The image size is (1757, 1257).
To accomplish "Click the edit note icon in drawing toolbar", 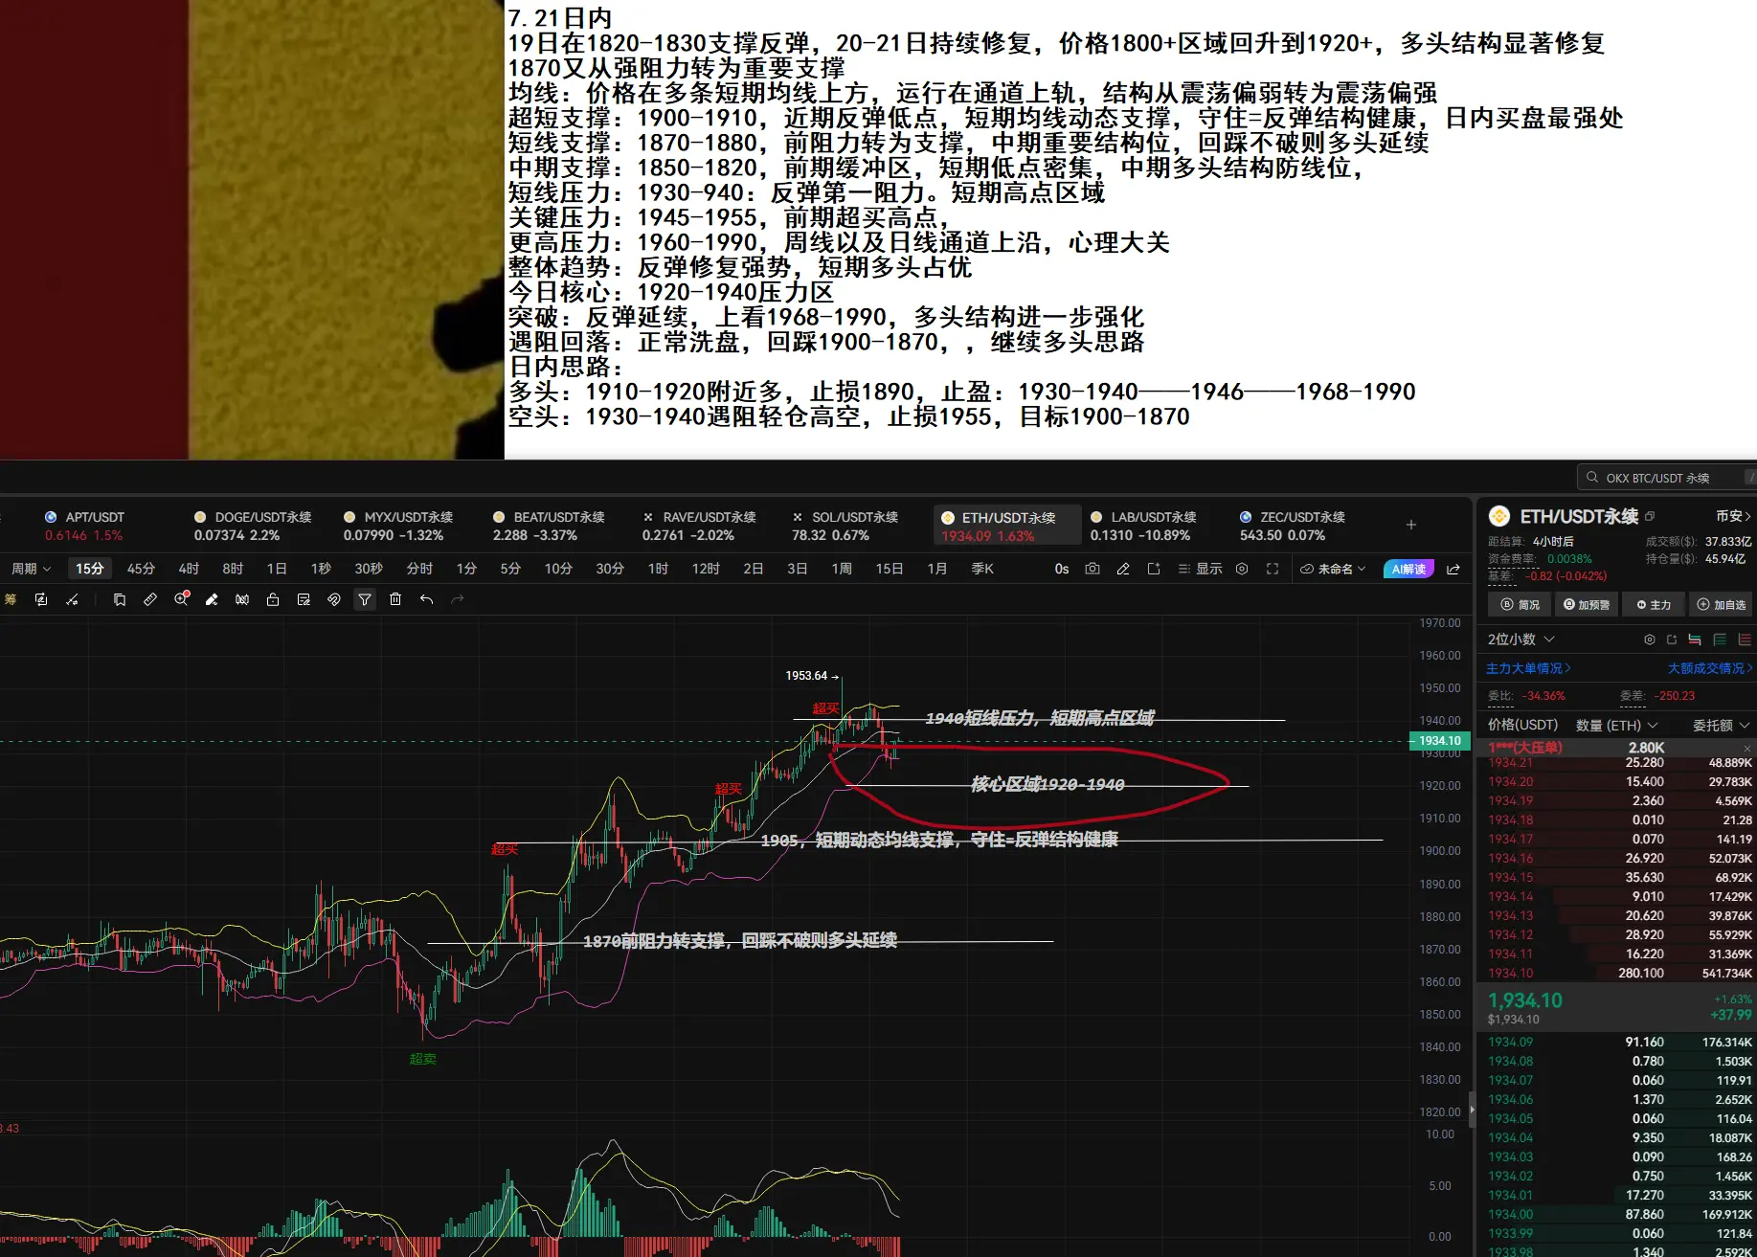I will click(304, 599).
